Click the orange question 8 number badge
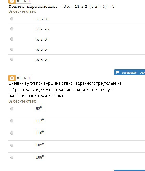The height and width of the screenshot is (171, 145). (x=12, y=78)
